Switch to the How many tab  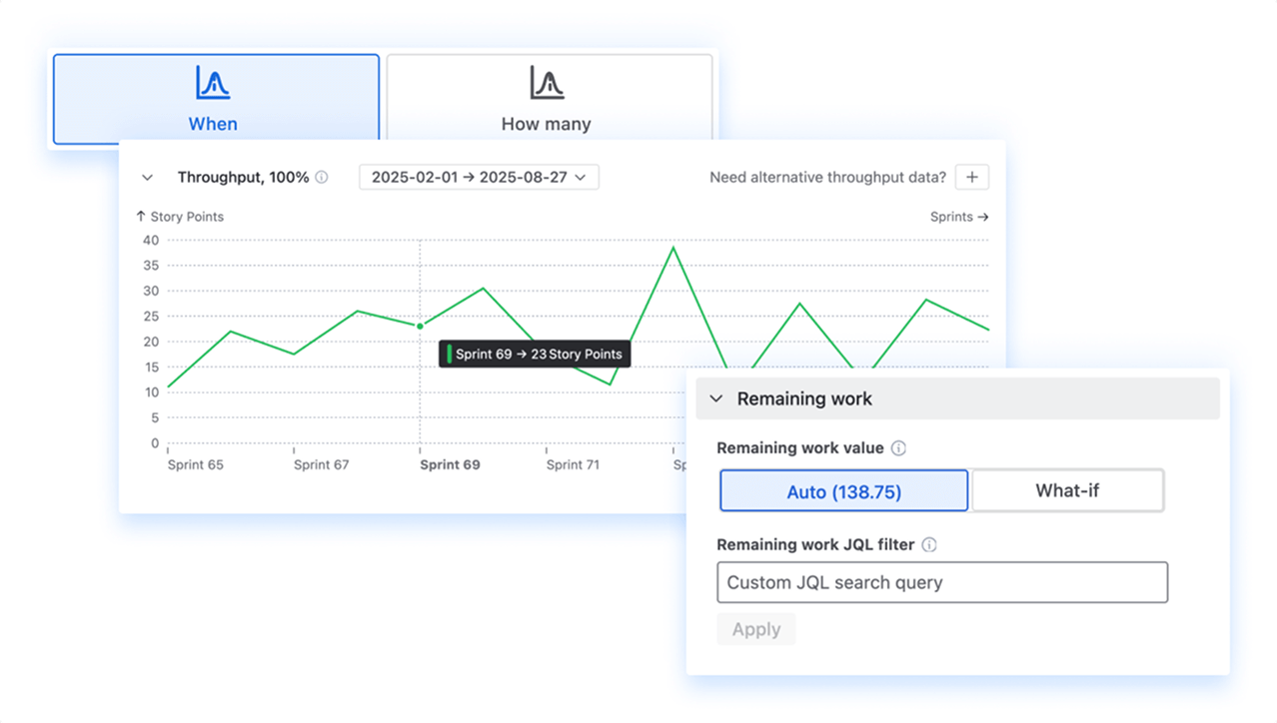549,97
